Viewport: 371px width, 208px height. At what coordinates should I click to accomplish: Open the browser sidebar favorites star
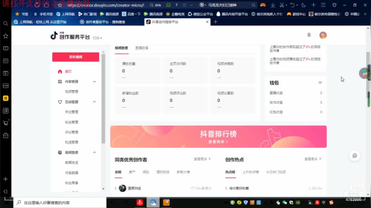click(6, 36)
